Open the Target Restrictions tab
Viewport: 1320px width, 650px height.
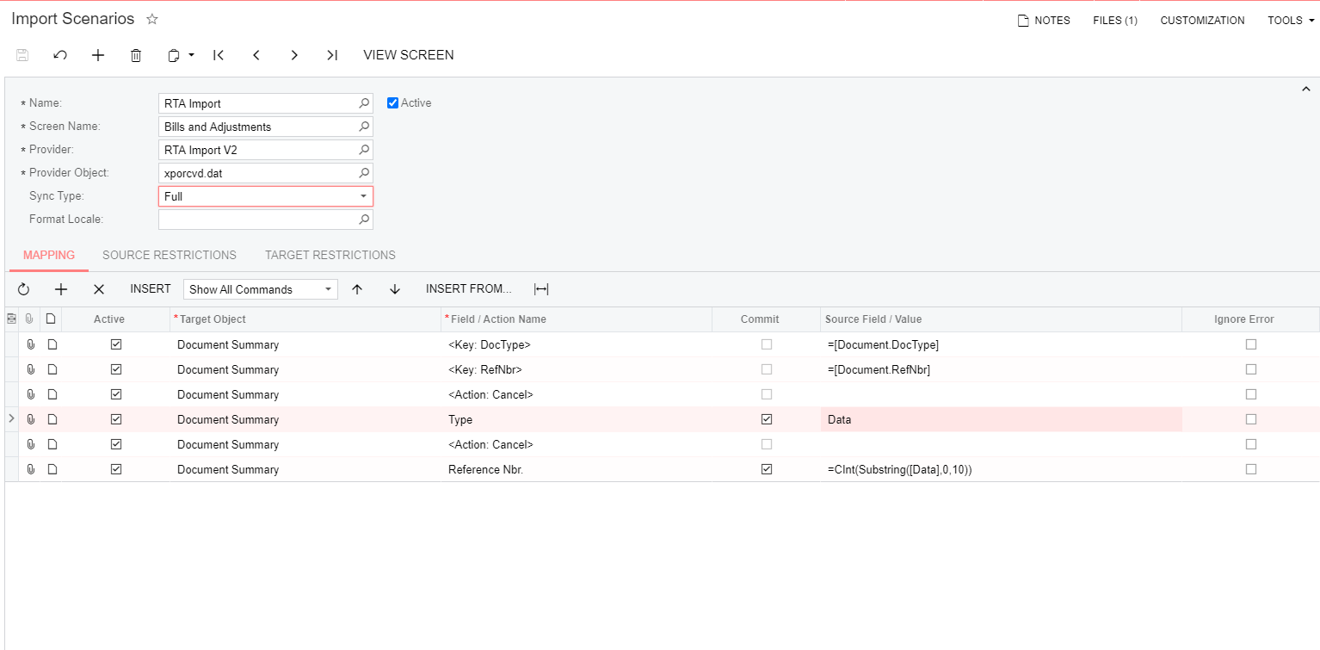330,255
